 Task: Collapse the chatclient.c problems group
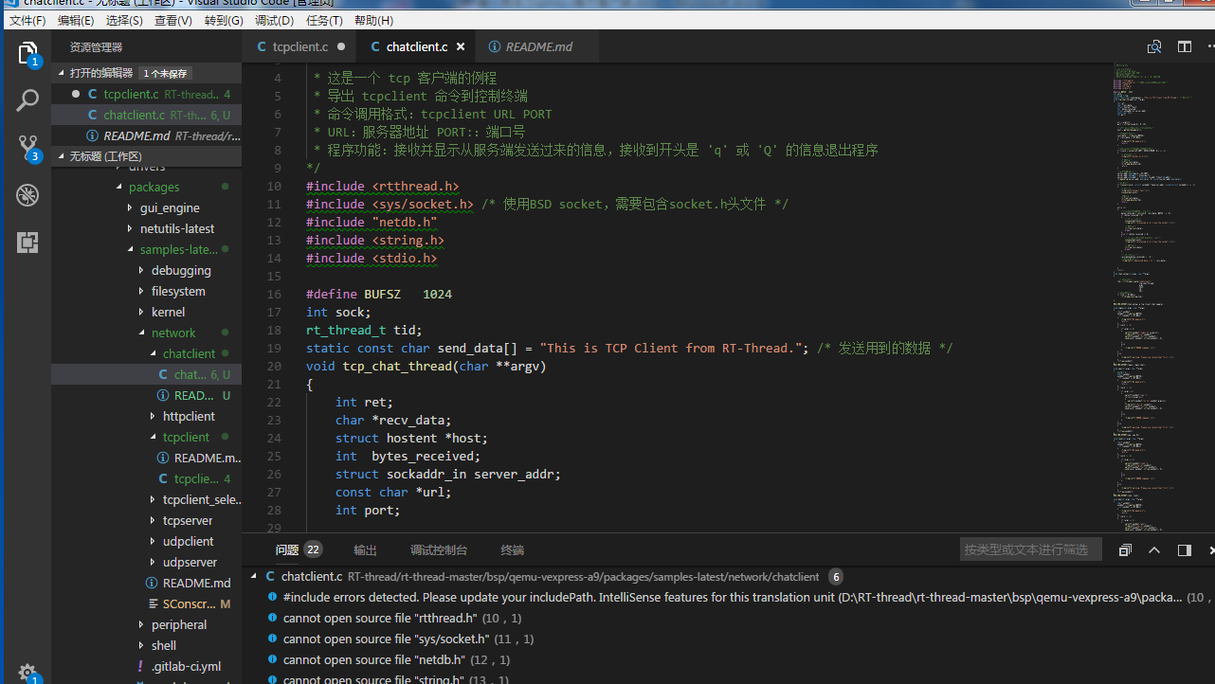[253, 576]
